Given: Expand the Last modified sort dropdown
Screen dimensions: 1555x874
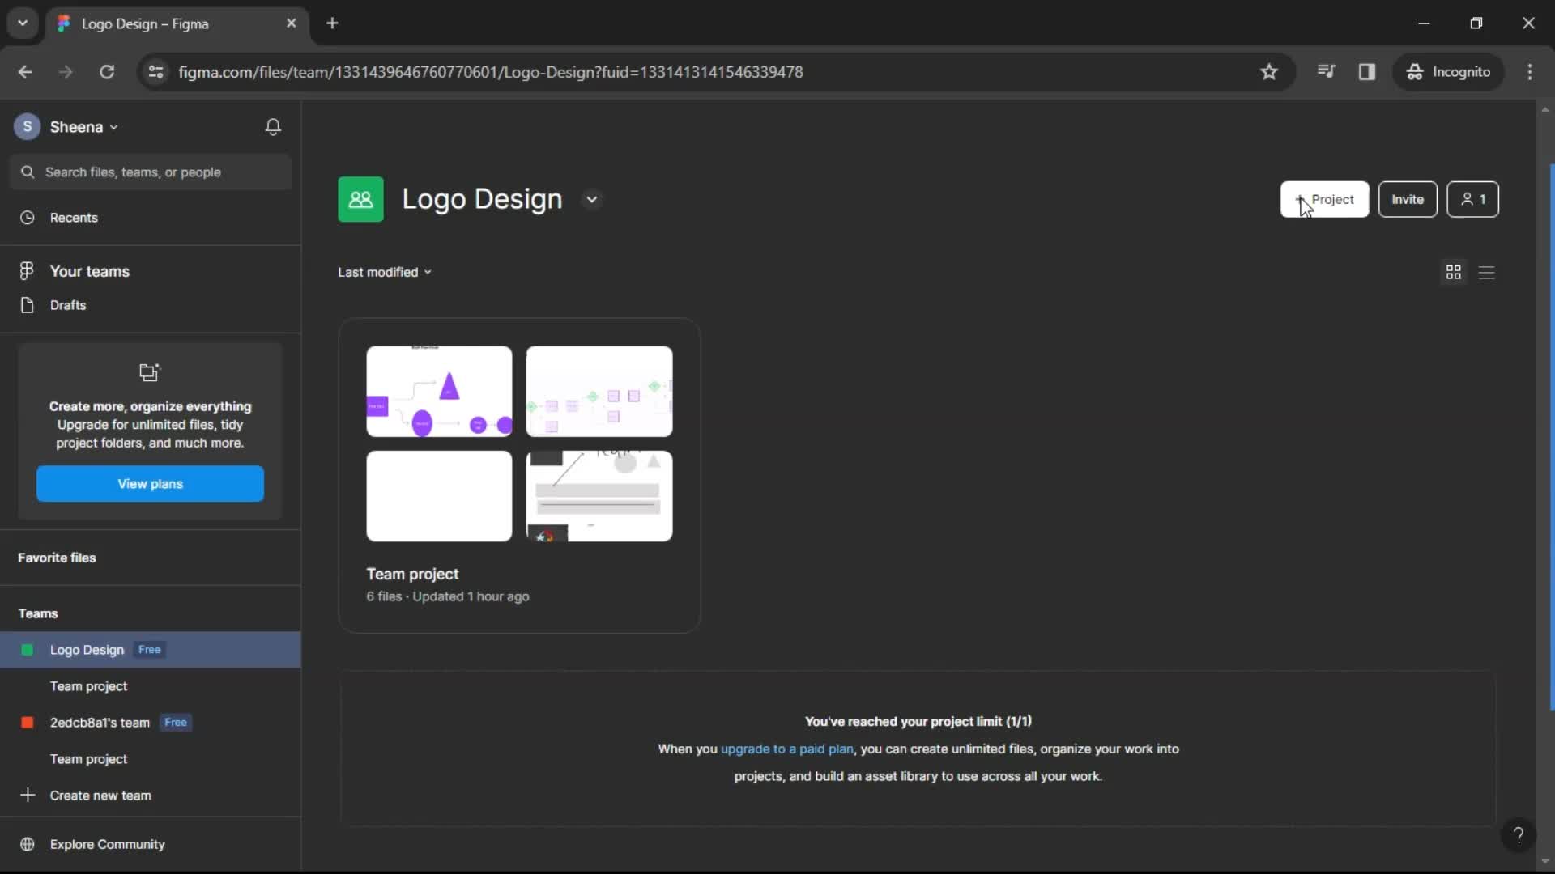Looking at the screenshot, I should pos(385,271).
